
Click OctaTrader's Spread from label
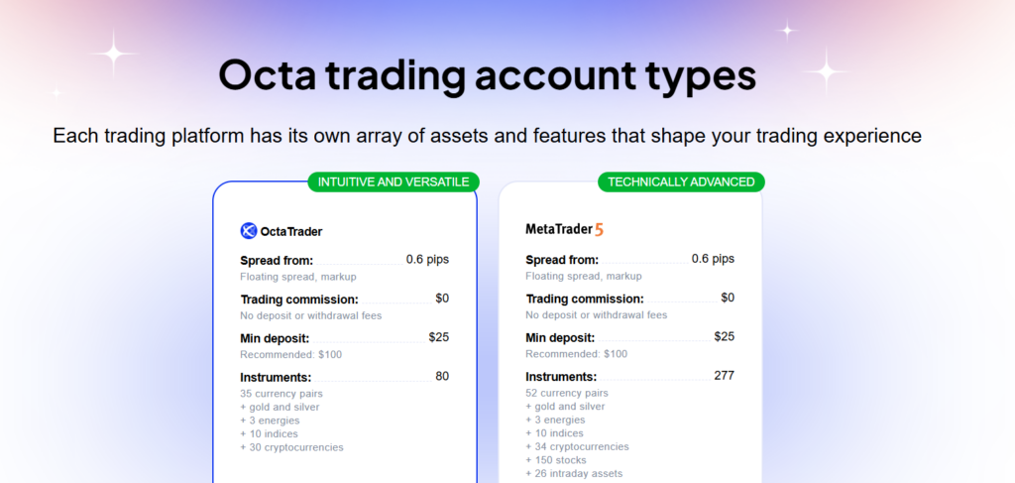pos(277,261)
